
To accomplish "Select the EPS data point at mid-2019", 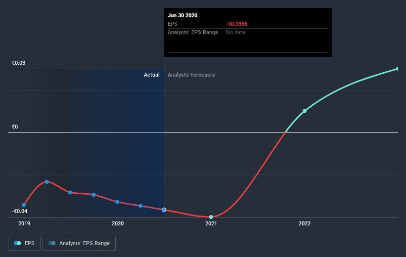I will pyautogui.click(x=70, y=193).
